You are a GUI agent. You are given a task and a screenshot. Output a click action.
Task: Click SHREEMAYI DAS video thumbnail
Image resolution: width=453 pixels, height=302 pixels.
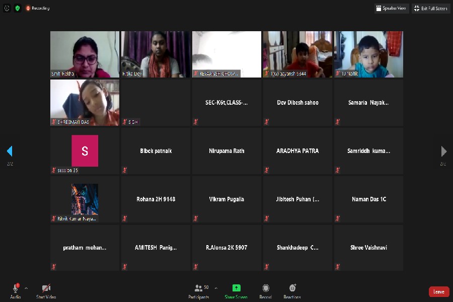point(85,102)
